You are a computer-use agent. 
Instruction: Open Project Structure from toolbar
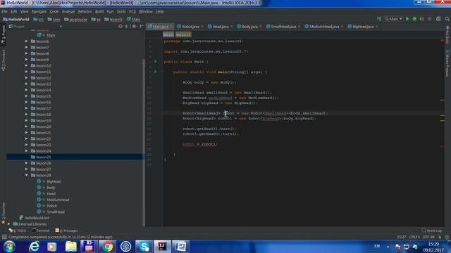pos(438,19)
